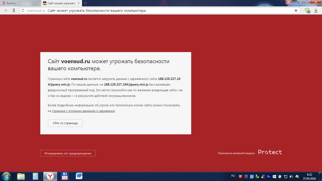Screen dimensions: 322x181
Task: Open Microsoft Word from the taskbar
Action: pyautogui.click(x=79, y=176)
